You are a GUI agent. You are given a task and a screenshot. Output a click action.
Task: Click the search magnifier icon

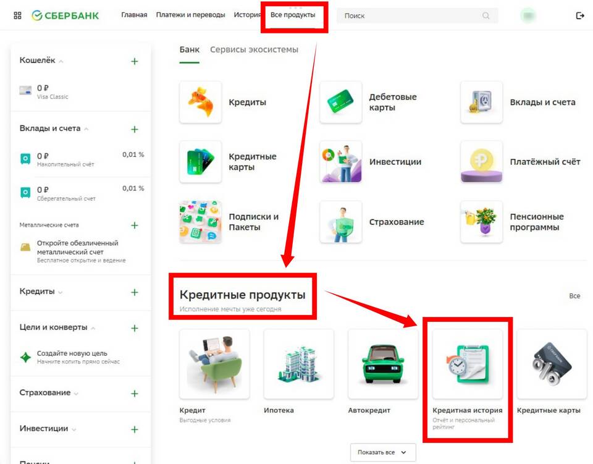pos(486,15)
